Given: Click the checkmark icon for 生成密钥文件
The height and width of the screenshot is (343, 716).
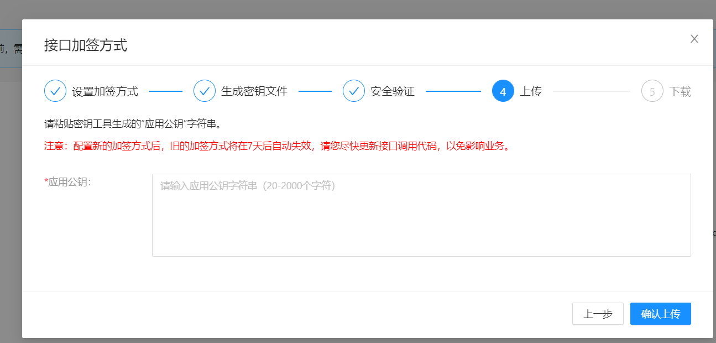Looking at the screenshot, I should pos(205,91).
